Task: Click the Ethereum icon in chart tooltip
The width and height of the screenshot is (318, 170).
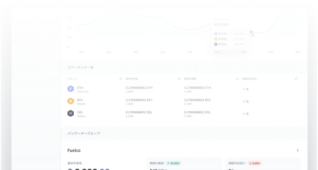Action: (216, 34)
